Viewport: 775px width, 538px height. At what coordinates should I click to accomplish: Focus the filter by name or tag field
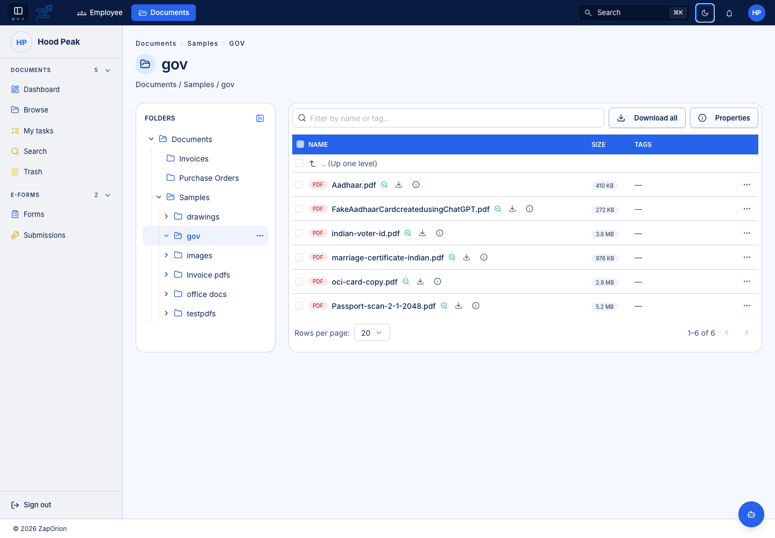(448, 118)
